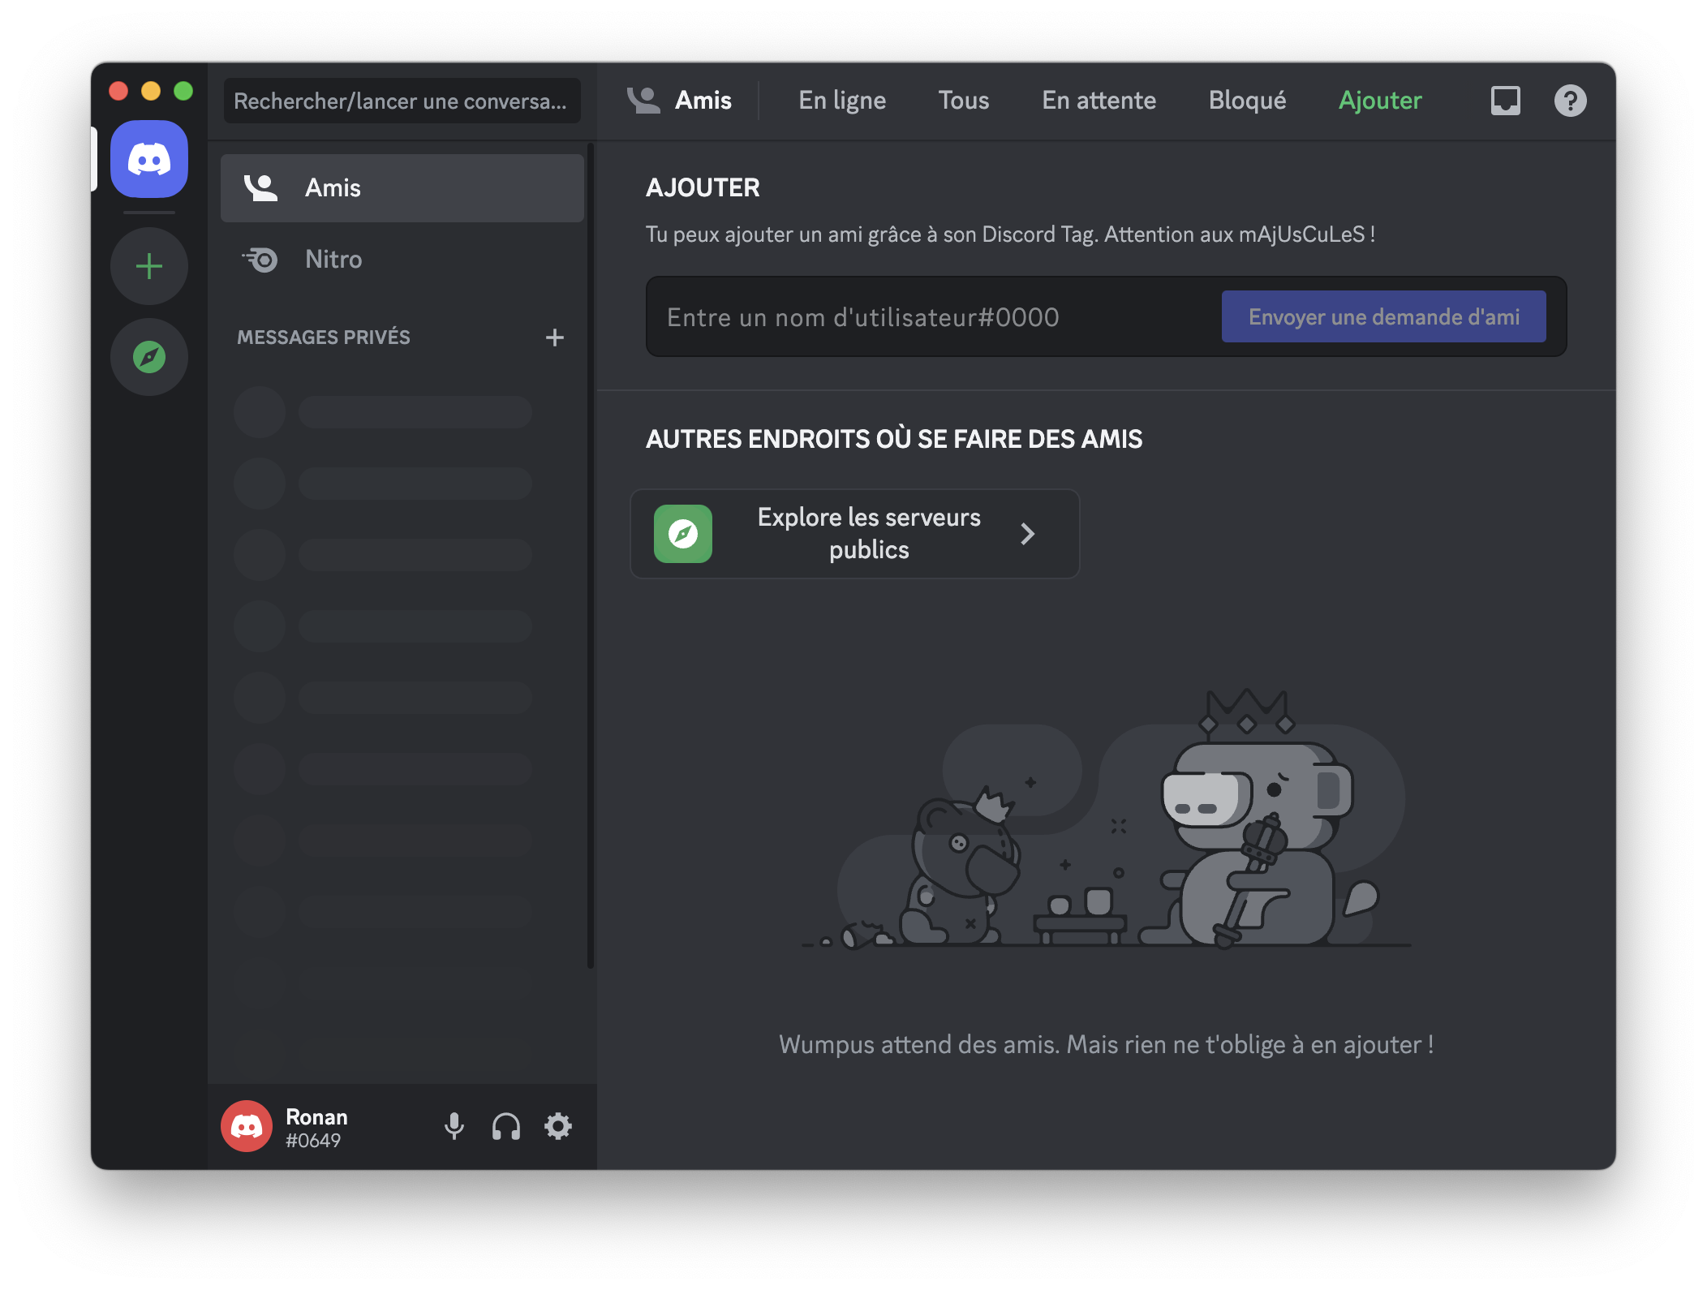Open Explore les serveurs publics card

click(x=855, y=534)
